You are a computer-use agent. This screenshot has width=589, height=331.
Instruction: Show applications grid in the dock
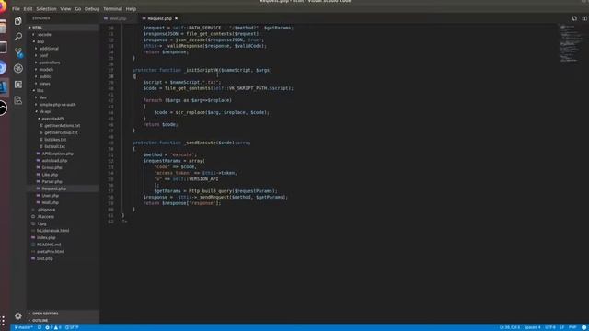(3, 321)
